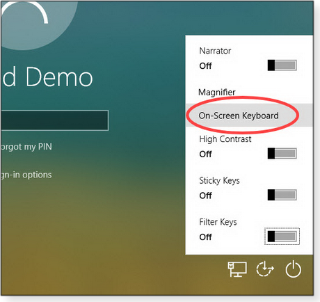The image size is (320, 302).
Task: Choose Magnifier from the accessibility menu
Action: coord(217,92)
